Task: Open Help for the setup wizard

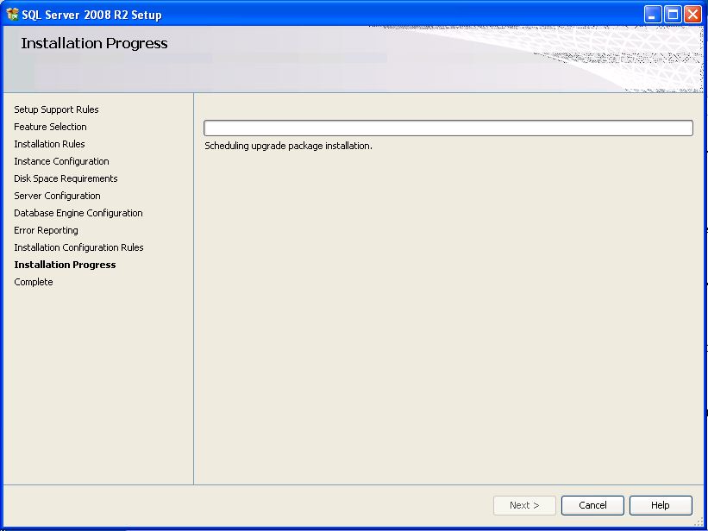Action: pos(661,505)
